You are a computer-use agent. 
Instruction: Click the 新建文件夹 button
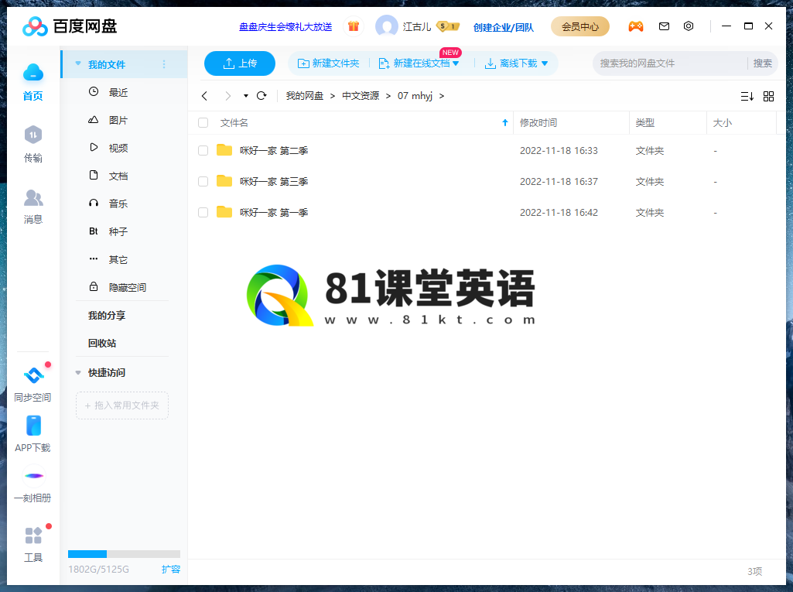(328, 63)
